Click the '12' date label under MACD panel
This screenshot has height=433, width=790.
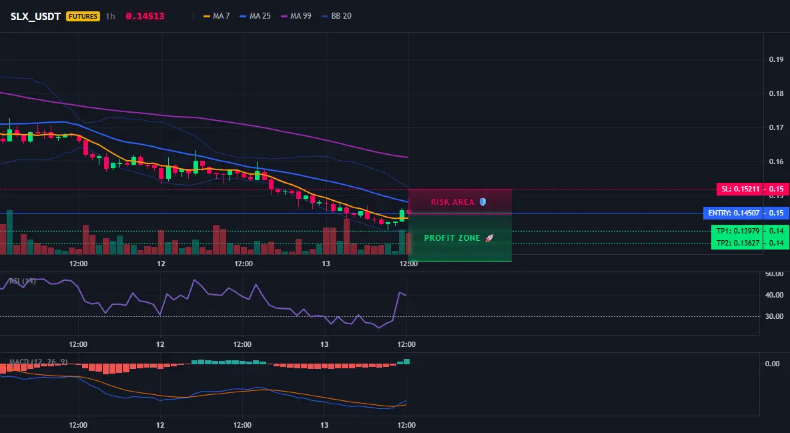click(160, 425)
